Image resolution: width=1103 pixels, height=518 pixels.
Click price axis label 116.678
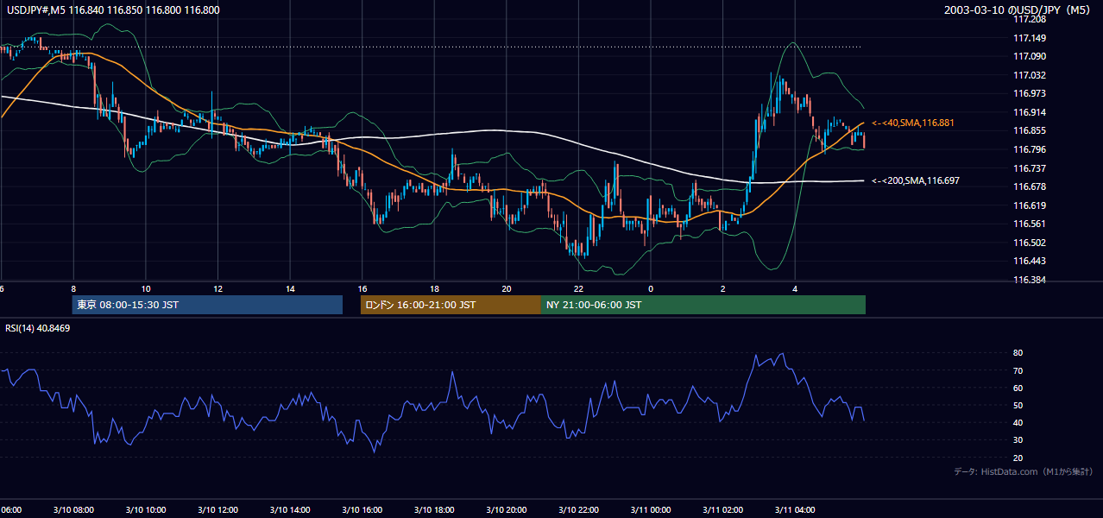pos(1029,186)
